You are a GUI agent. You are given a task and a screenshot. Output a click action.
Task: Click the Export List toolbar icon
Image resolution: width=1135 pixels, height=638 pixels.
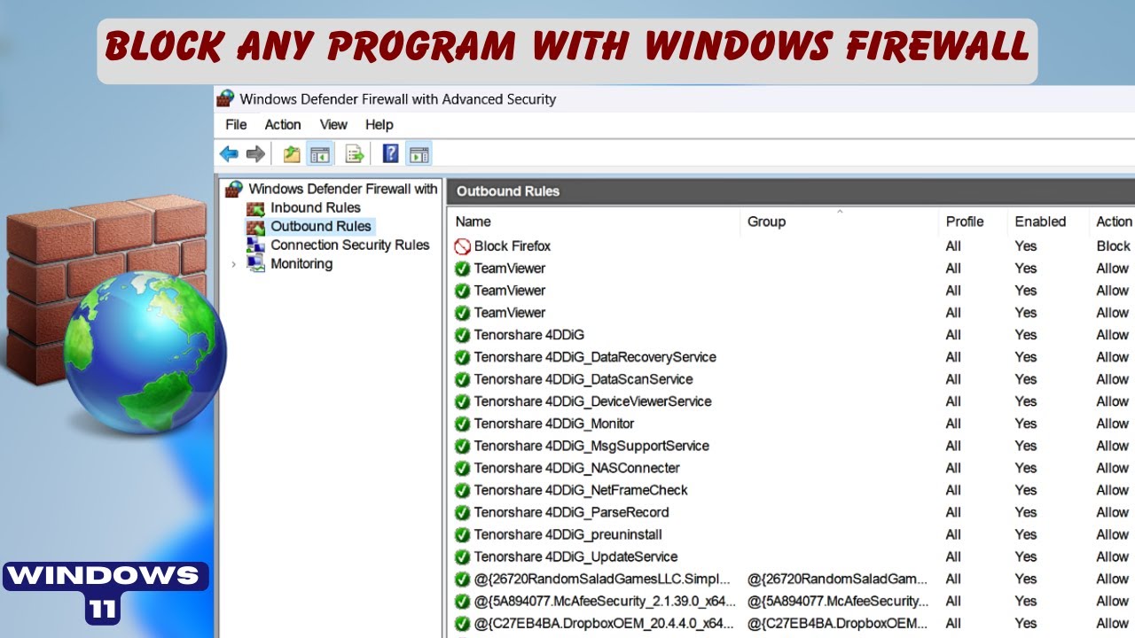355,154
